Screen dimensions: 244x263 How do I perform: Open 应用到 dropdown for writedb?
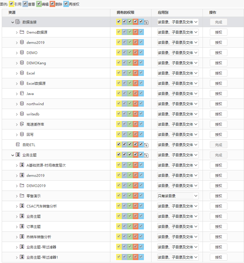[x=178, y=114]
